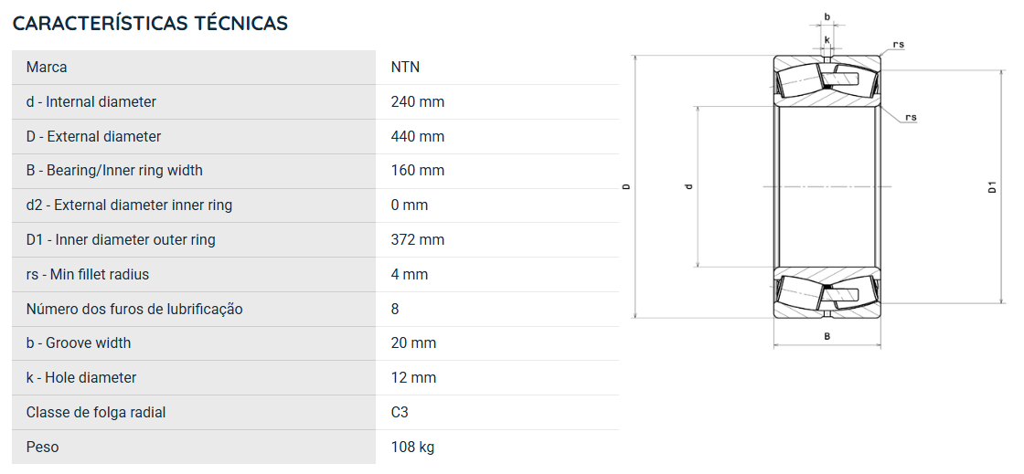The image size is (1024, 474).
Task: Click the D1 dimension label in the diagram
Action: 992,187
